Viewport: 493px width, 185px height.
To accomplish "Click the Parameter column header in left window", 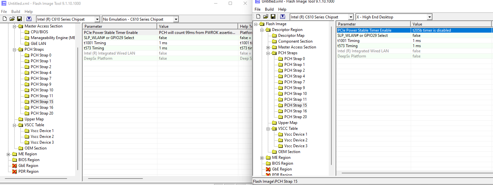I will (x=120, y=26).
